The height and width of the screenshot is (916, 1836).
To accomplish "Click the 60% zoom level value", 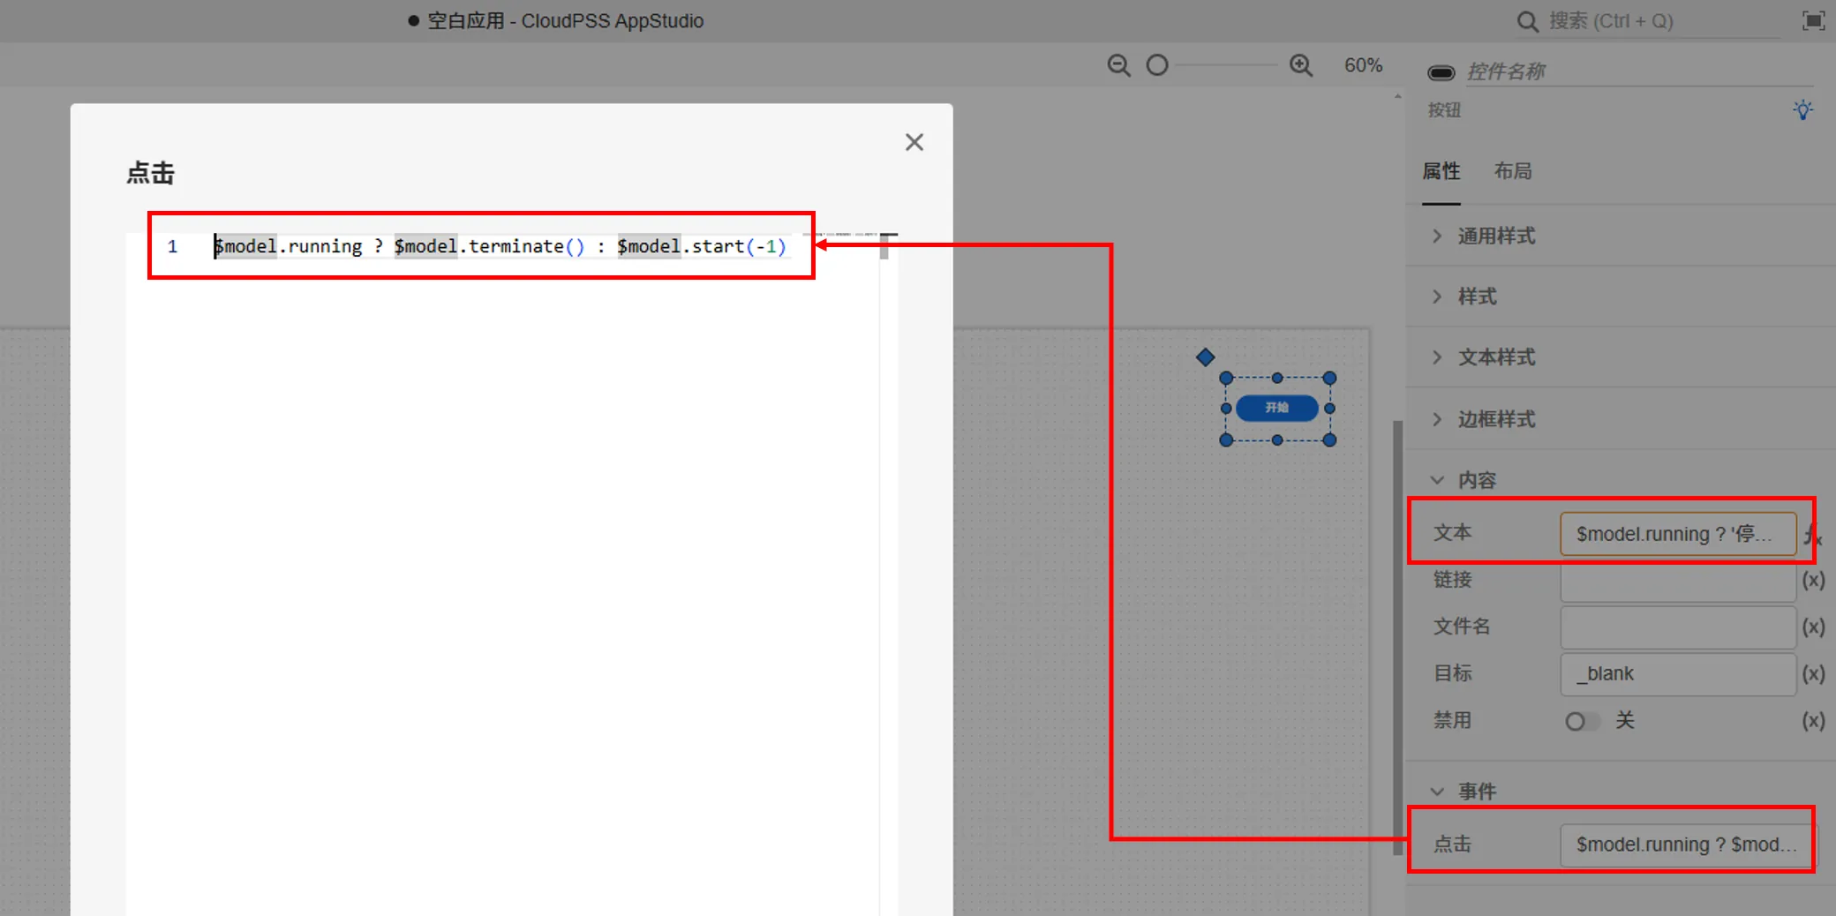I will (x=1363, y=65).
